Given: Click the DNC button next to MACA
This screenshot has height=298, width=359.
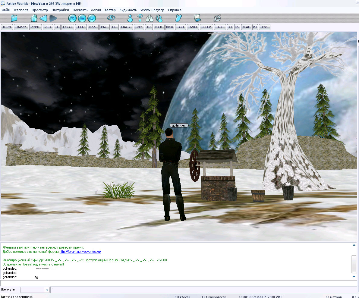Looking at the screenshot, I should click(x=139, y=27).
